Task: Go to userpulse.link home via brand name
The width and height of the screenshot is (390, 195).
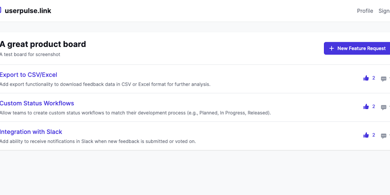Action: pos(28,11)
